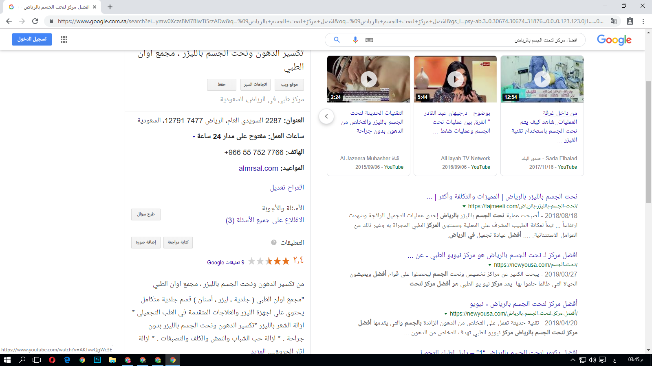Open Al Jazeera Mubasher video title link

[372, 122]
